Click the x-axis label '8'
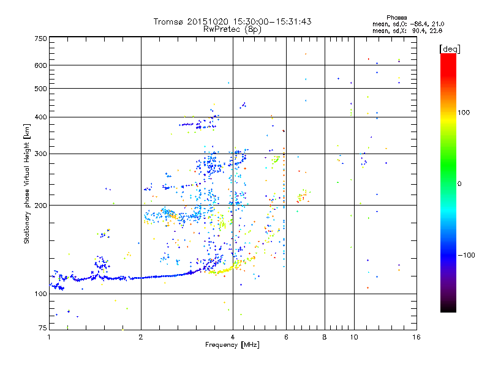 [325, 337]
